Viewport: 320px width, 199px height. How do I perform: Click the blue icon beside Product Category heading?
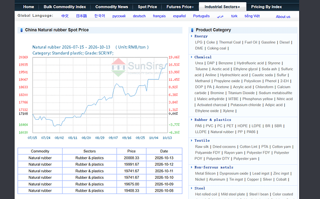coord(192,30)
